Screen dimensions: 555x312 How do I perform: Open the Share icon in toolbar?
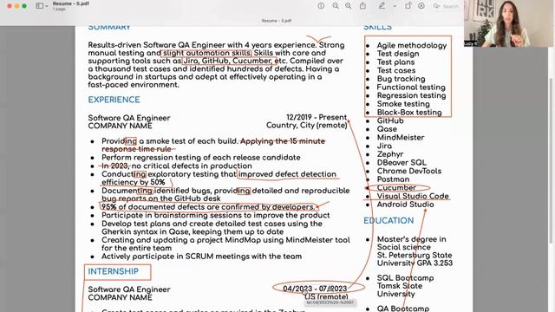click(362, 6)
